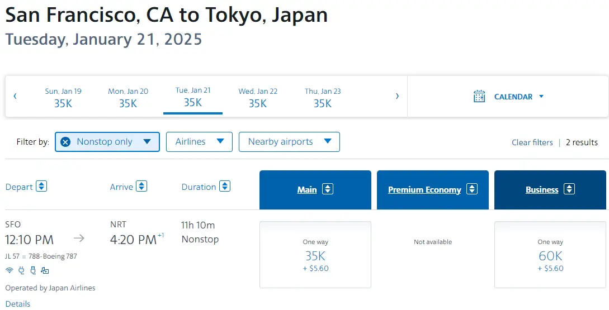Click the calendar icon

(x=479, y=97)
